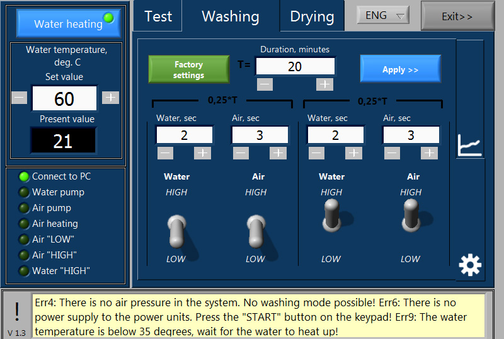Screen dimensions: 504x339
Task: Flip the second Air HIGH/LOW toggle switch
Action: click(411, 215)
